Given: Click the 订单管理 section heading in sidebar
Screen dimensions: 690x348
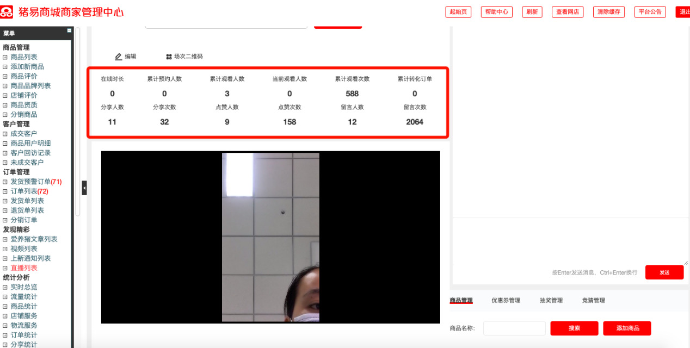Looking at the screenshot, I should 16,172.
